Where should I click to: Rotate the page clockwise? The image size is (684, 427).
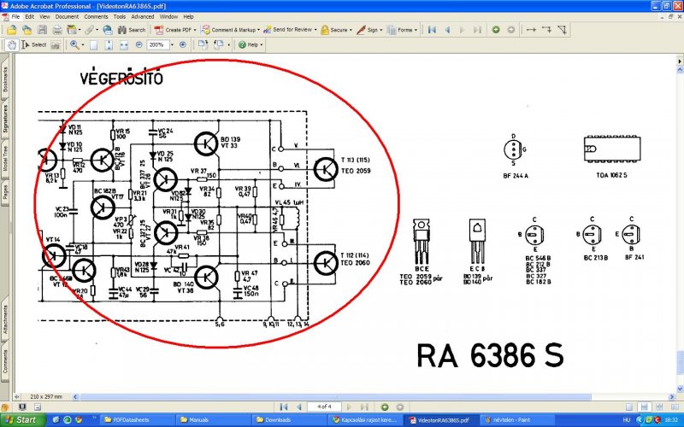[203, 44]
